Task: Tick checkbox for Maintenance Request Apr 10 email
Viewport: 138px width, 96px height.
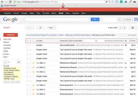Action: point(27,68)
